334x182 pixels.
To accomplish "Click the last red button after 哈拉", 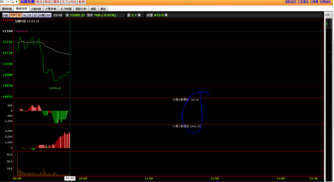I will tap(82, 2).
